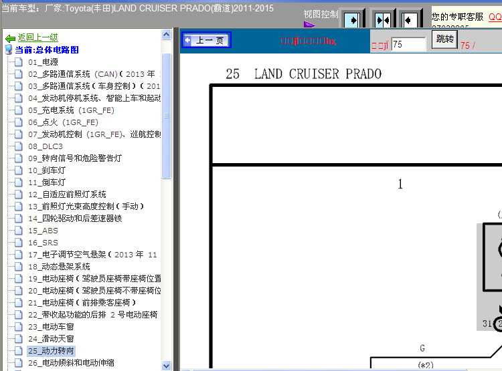
Task: Click the document icon beside 10_刹车灯
Action: coord(19,170)
